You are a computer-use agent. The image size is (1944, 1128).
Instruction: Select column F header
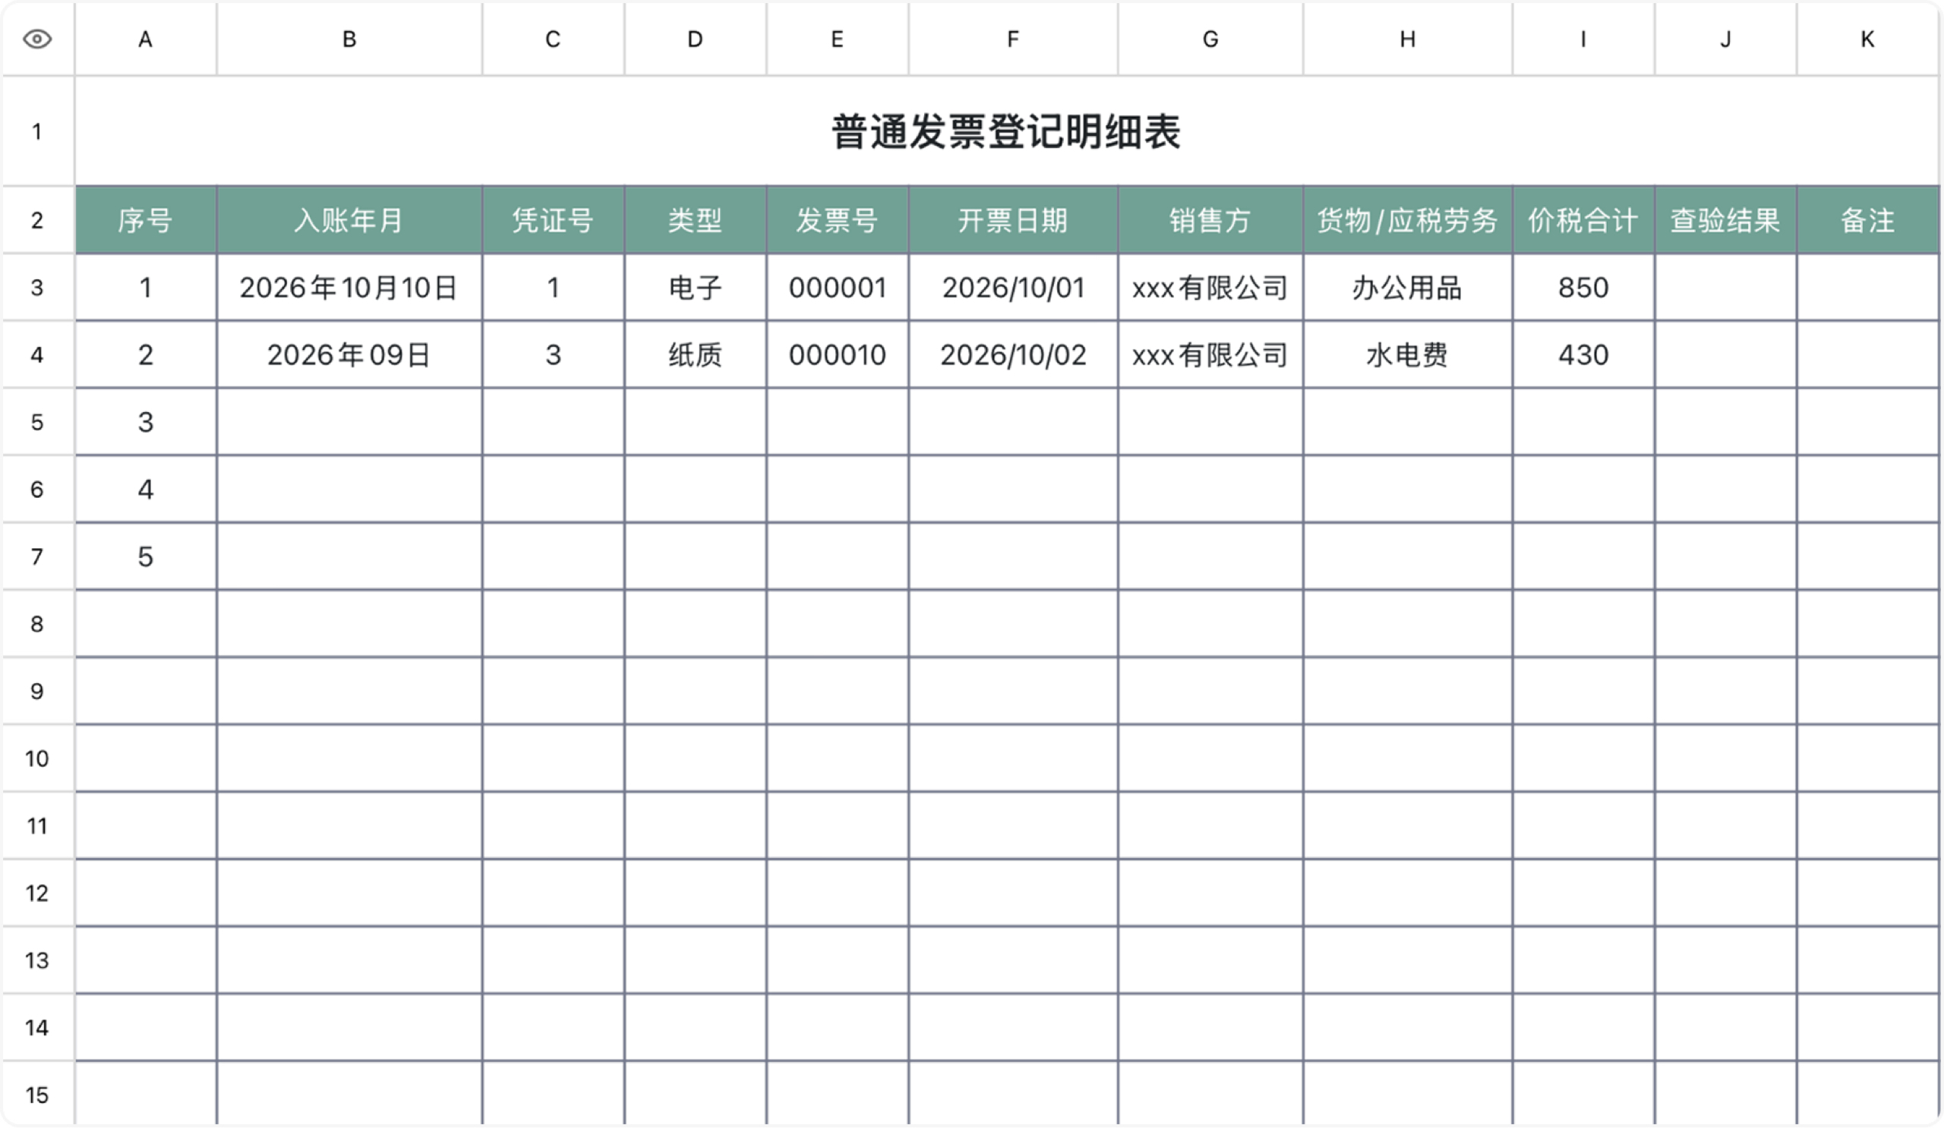pyautogui.click(x=1013, y=39)
